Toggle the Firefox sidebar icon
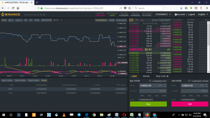The width and height of the screenshot is (210, 118). tap(196, 8)
